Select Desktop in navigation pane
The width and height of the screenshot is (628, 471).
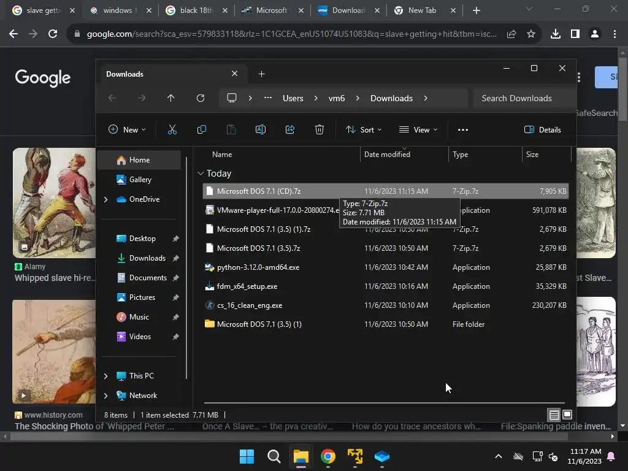142,239
